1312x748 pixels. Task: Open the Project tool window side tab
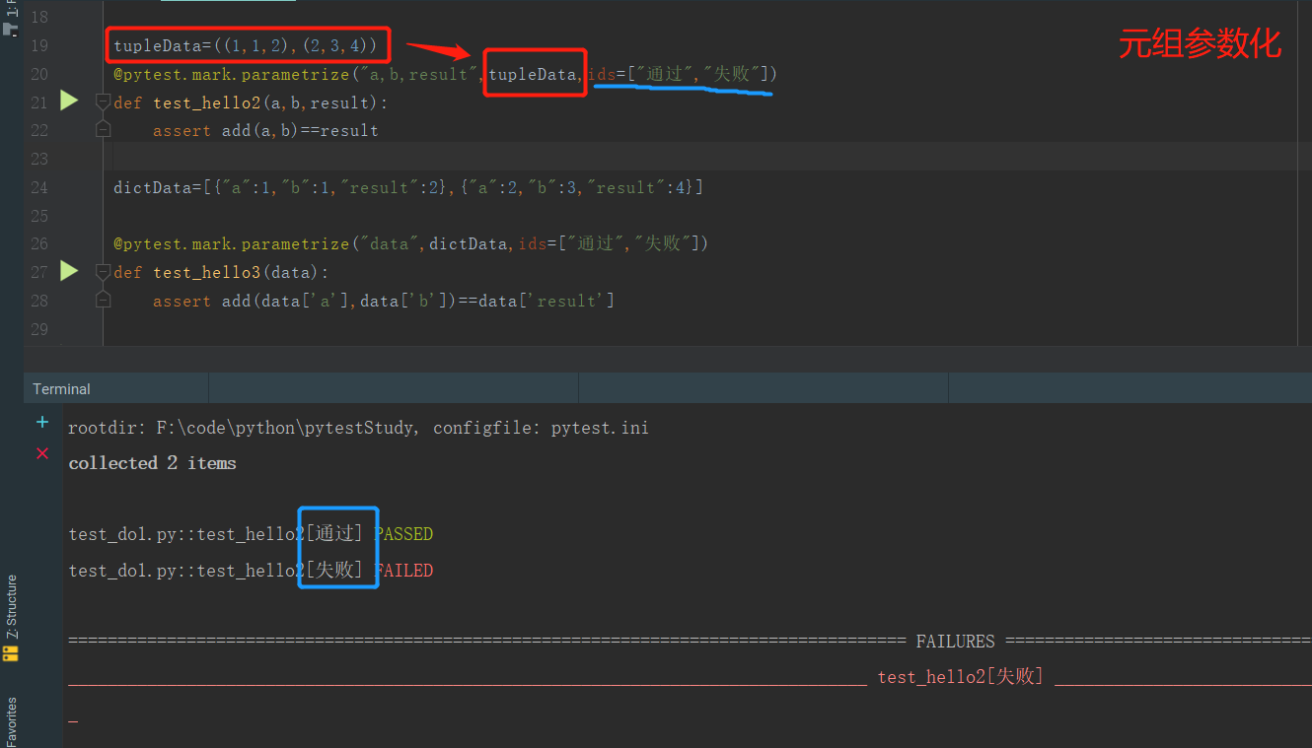[x=11, y=20]
